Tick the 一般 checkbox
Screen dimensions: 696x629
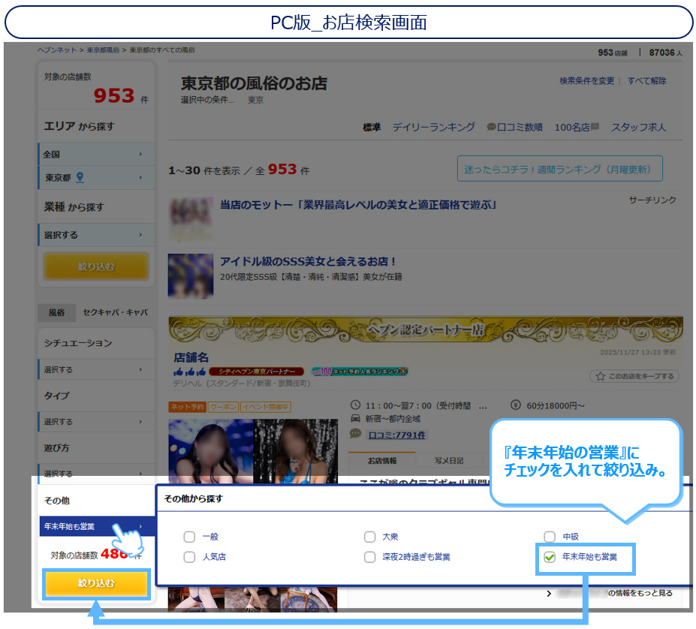[x=189, y=537]
